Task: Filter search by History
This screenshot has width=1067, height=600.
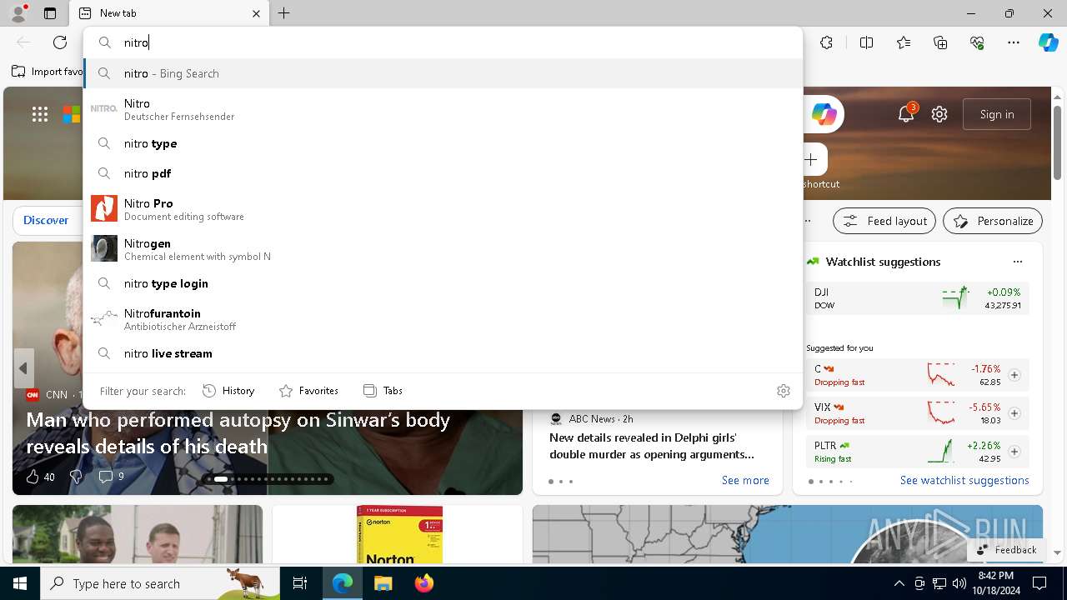Action: tap(229, 391)
